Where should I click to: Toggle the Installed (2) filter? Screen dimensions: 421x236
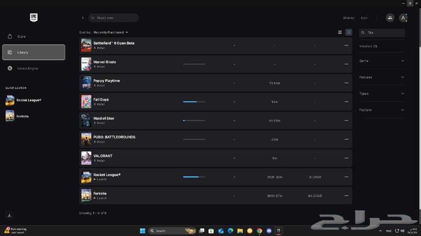pyautogui.click(x=368, y=46)
